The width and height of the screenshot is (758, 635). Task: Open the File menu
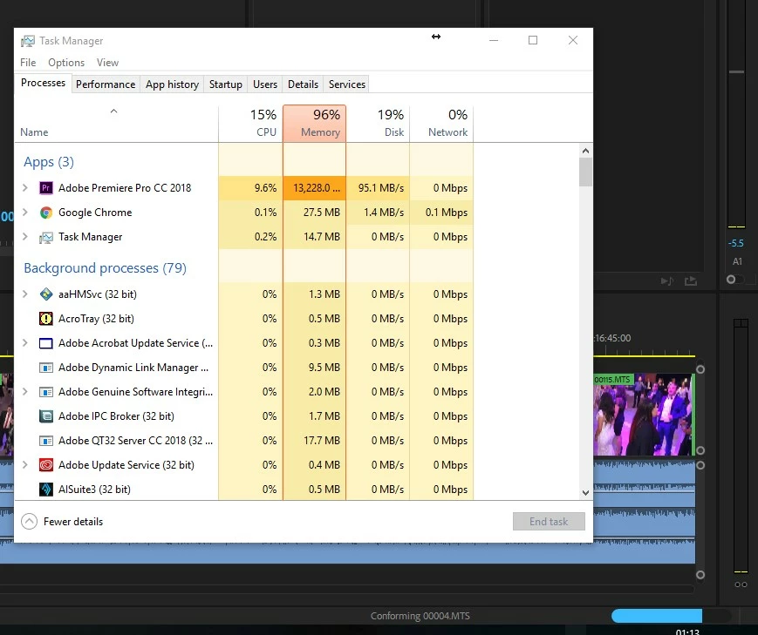coord(28,63)
